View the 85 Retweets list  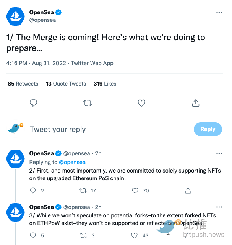[23, 84]
